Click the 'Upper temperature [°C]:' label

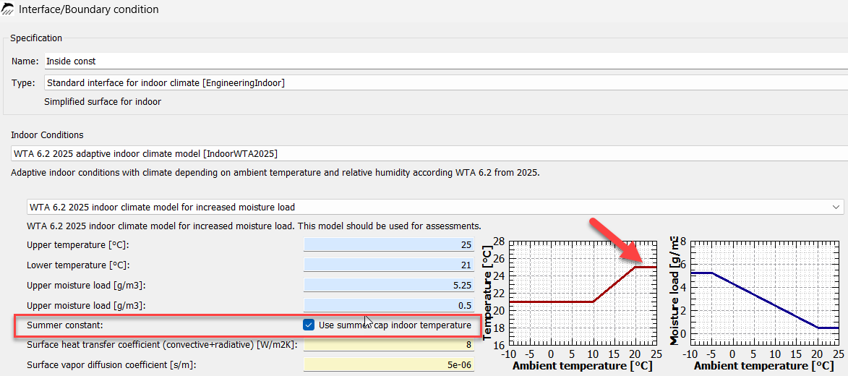[x=78, y=245]
